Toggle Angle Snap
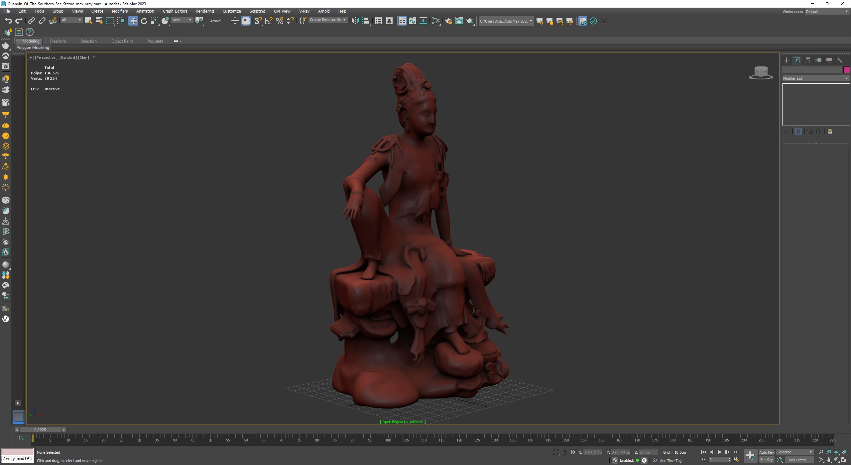Image resolution: width=851 pixels, height=465 pixels. [x=269, y=21]
